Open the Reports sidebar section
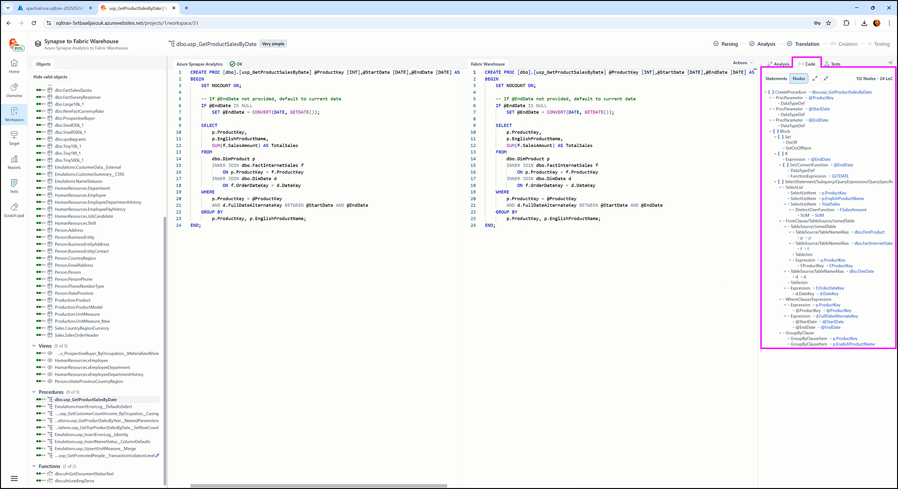Screen dimensions: 898x489 coord(14,162)
